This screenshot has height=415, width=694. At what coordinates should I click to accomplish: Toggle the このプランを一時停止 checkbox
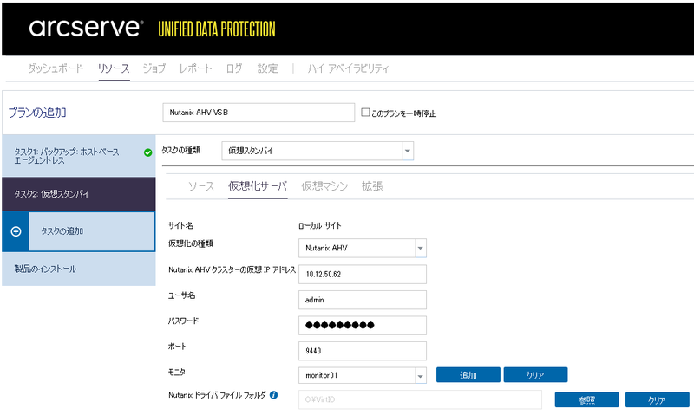[365, 113]
